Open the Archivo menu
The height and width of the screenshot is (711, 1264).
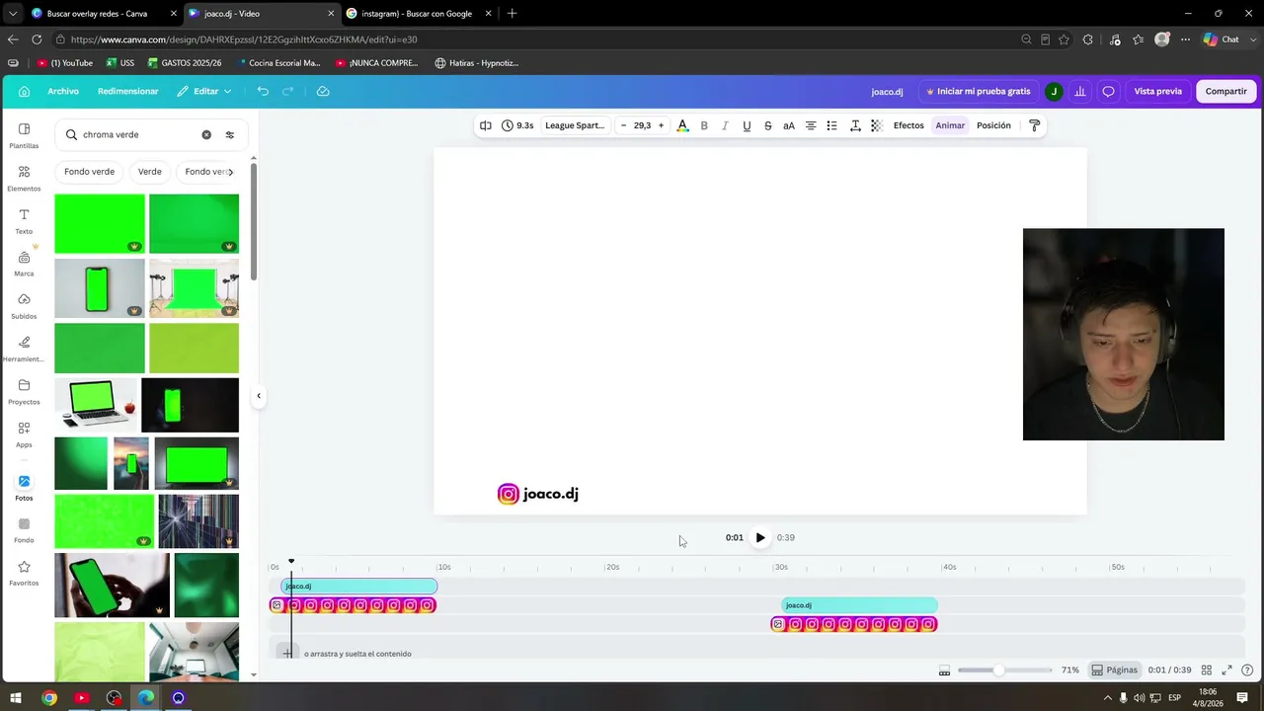click(63, 91)
